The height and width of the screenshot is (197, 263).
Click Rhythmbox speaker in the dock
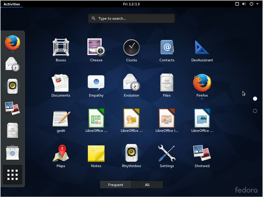point(13,86)
